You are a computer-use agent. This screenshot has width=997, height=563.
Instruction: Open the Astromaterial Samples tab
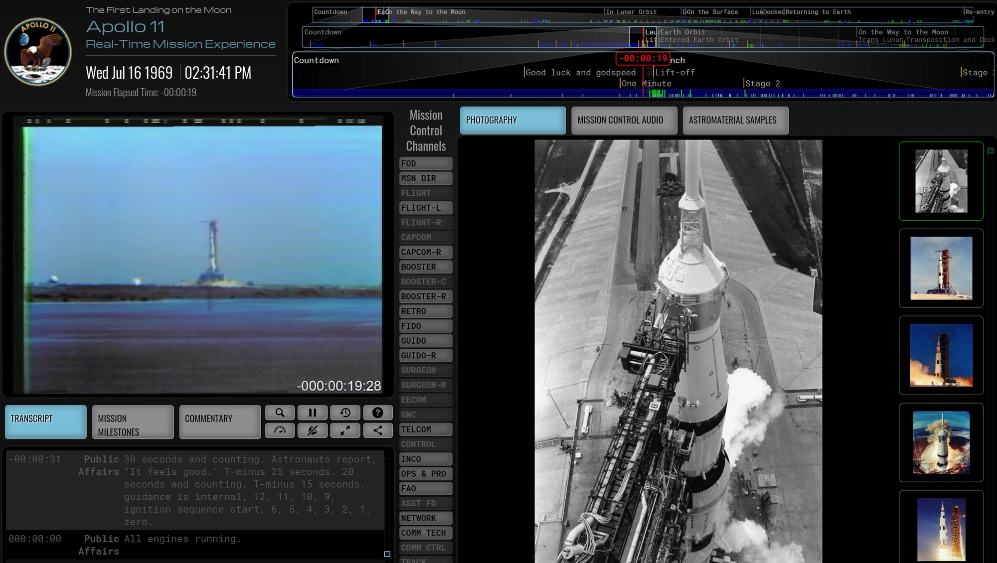[x=736, y=120]
